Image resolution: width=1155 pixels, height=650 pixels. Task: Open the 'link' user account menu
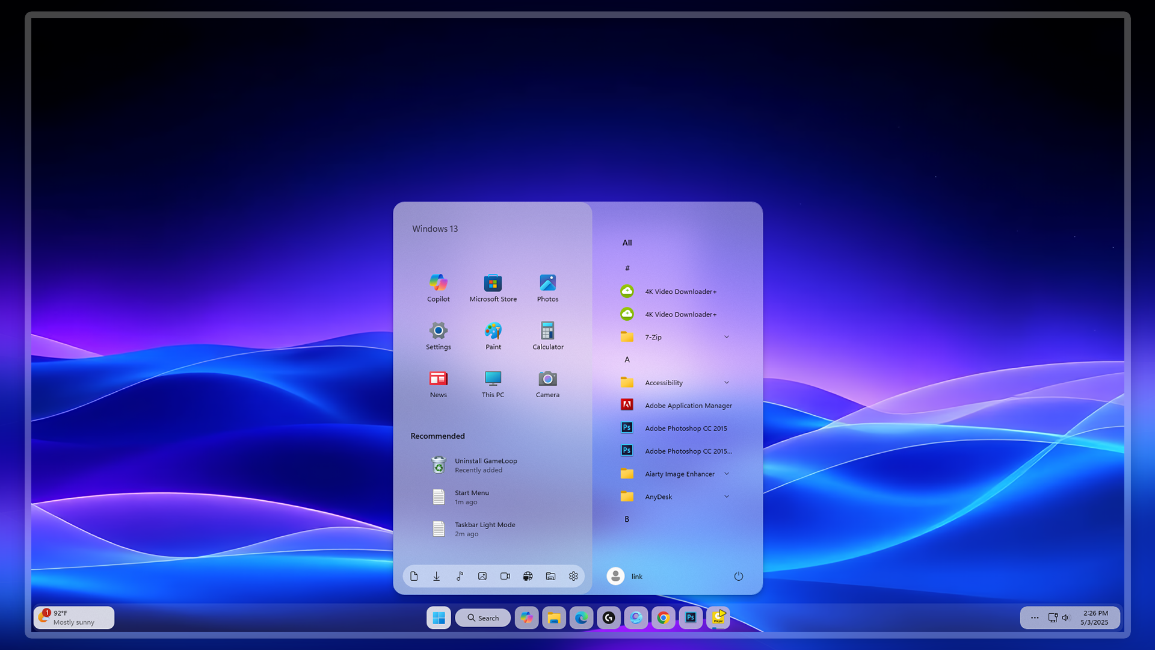625,576
